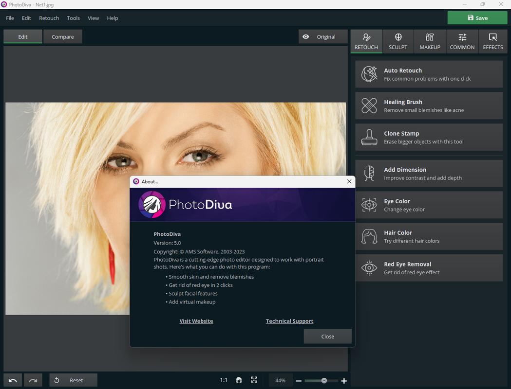The height and width of the screenshot is (389, 511).
Task: Zoom in with the plus icon
Action: (x=344, y=381)
